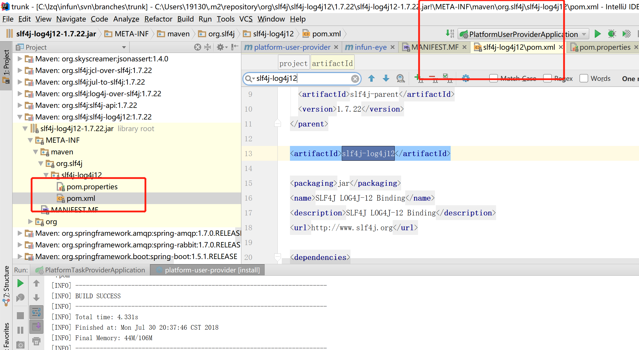Collapse Maven: org.slf4j:slf4j-log4j12:1.7.22 node

tap(20, 117)
